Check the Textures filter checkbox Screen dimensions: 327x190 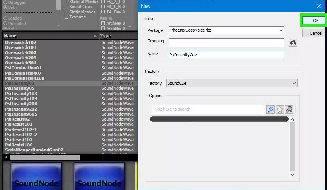tap(66, 17)
